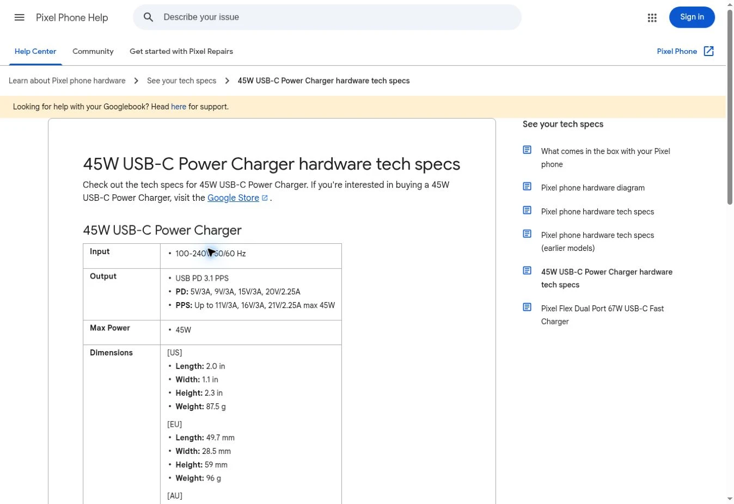Screen dimensions: 734x504
Task: Click the Dimensions row header
Action: click(111, 353)
